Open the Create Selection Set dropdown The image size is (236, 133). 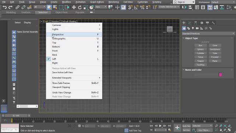click(x=169, y=7)
